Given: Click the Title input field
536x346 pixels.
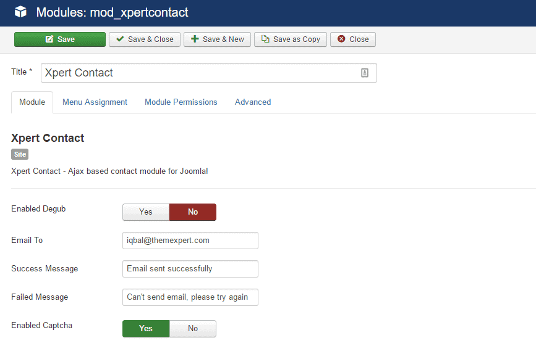Looking at the screenshot, I should pos(198,73).
